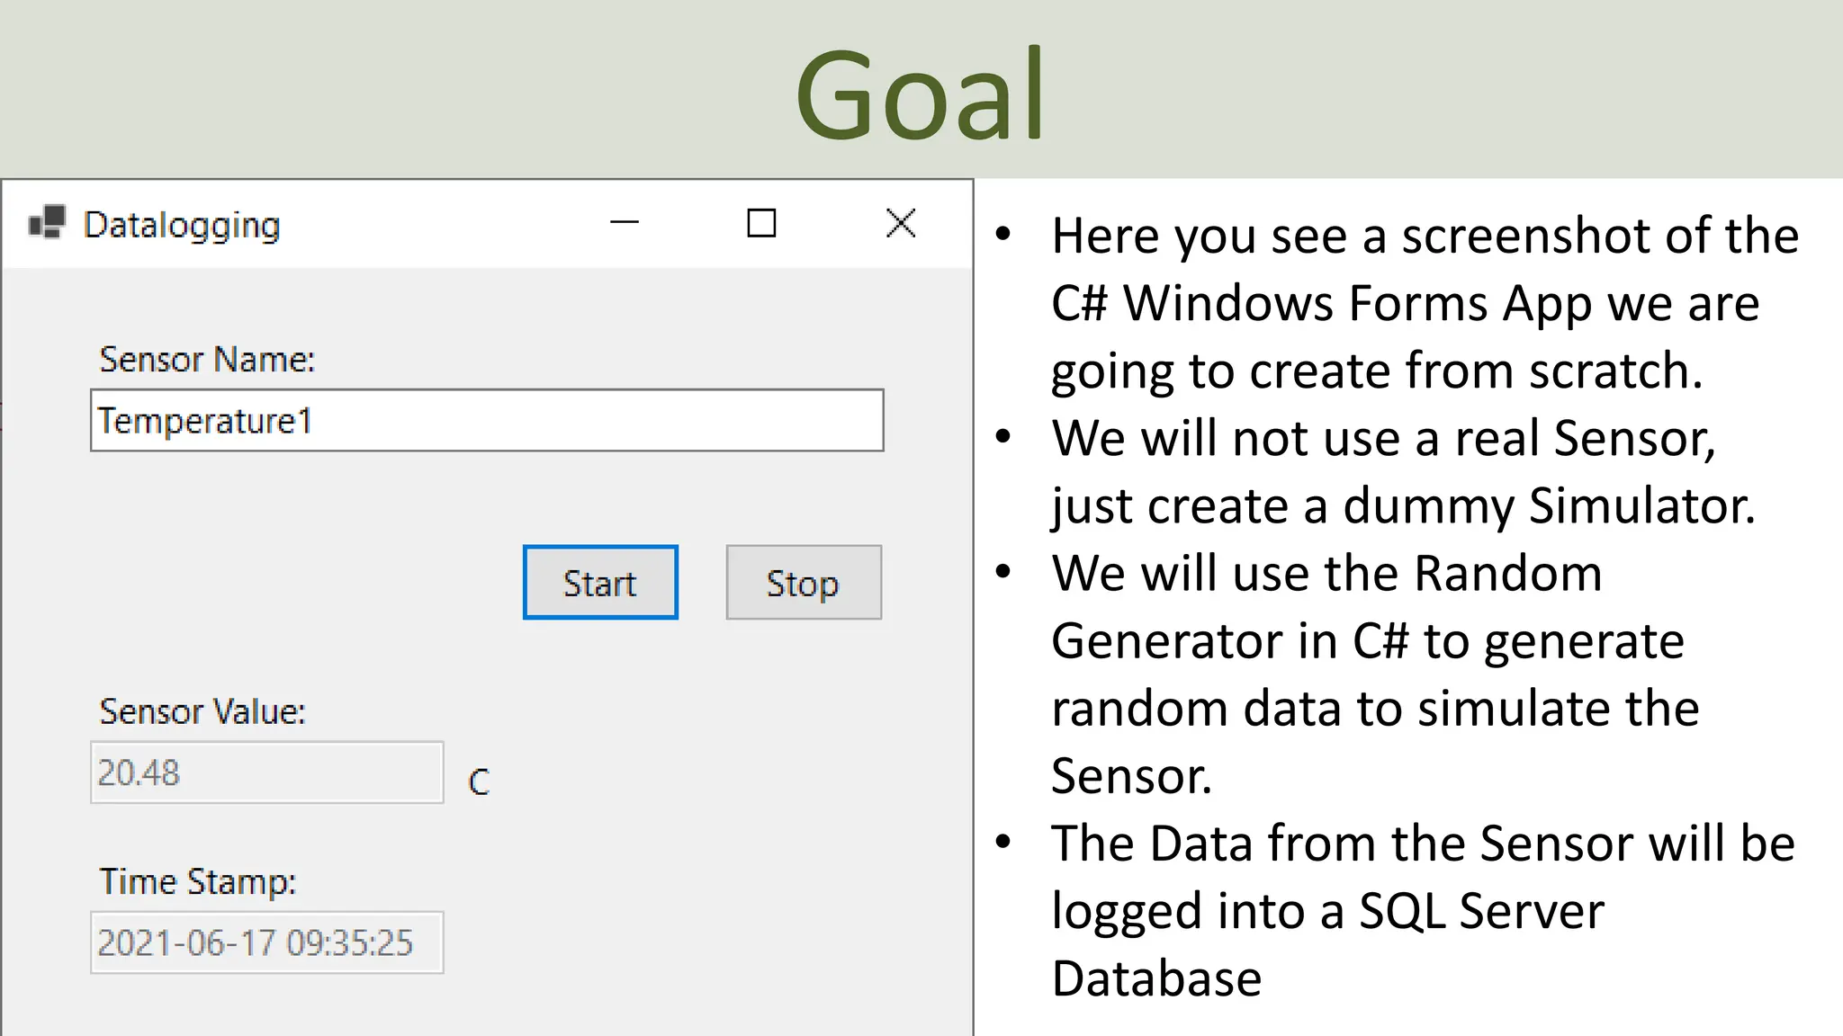Click the Sensor Value field showing 20.48
The height and width of the screenshot is (1036, 1843).
point(266,773)
